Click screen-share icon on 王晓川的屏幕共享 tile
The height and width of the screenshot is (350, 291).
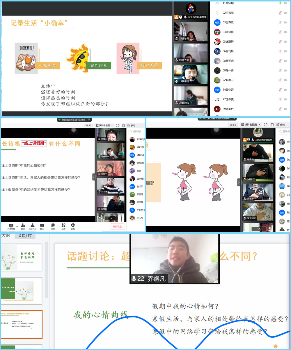click(249, 140)
